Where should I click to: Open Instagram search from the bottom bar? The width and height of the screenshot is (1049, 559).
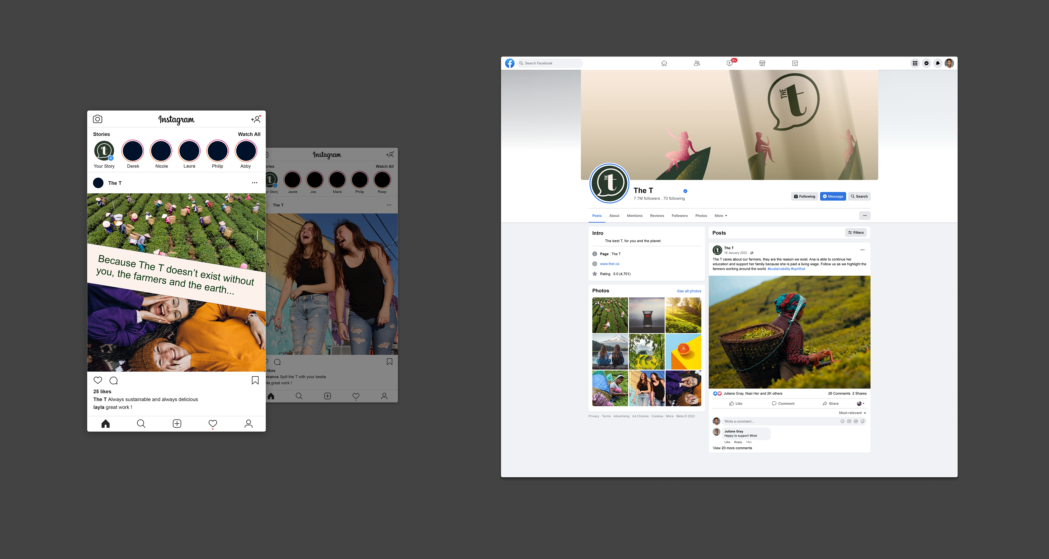tap(141, 424)
